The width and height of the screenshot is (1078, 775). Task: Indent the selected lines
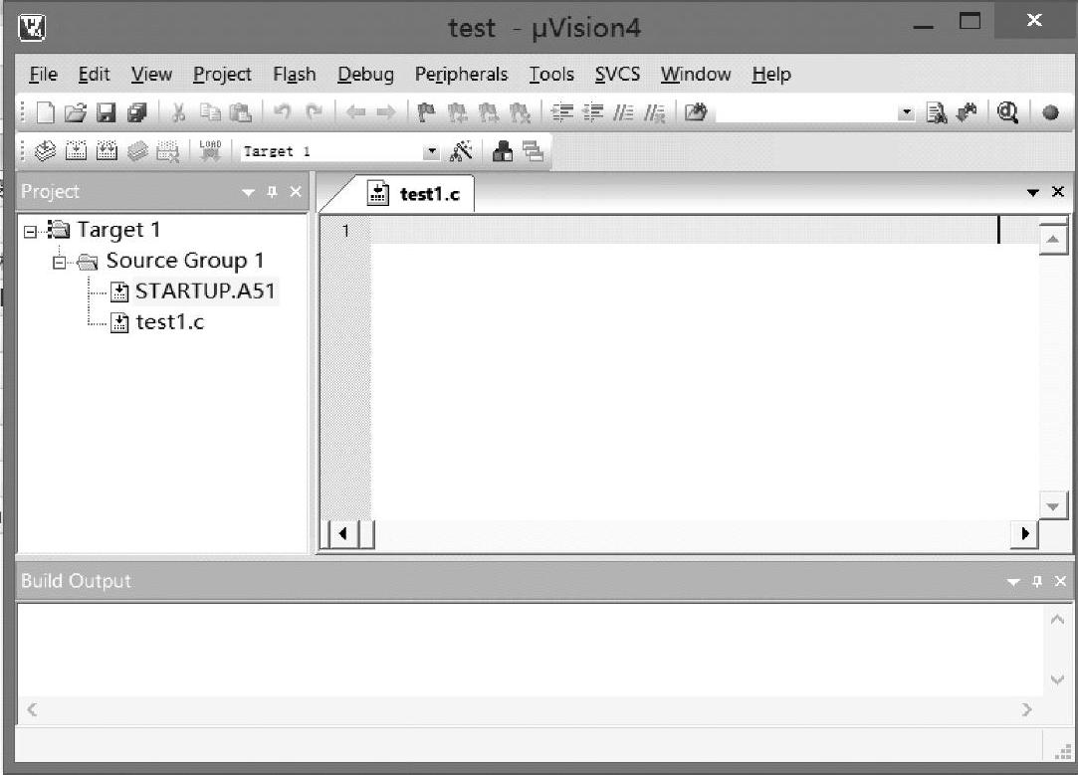coord(562,112)
